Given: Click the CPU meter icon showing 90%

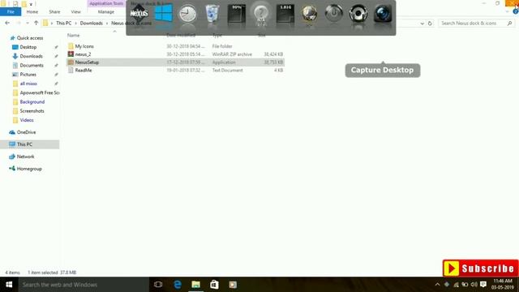Looking at the screenshot, I should click(237, 14).
